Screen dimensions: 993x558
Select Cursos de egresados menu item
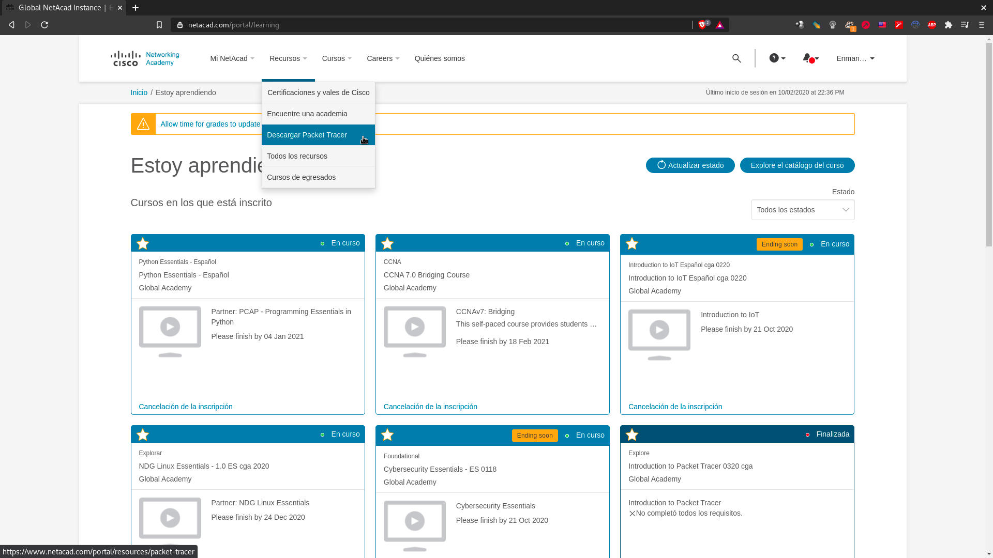coord(318,177)
